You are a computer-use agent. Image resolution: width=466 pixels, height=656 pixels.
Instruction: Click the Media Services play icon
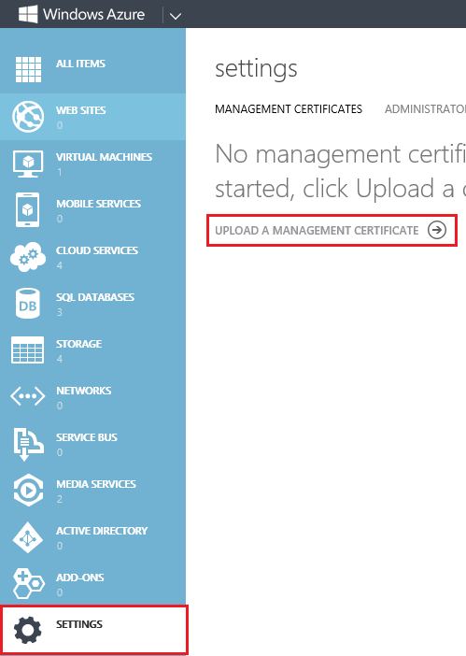(28, 490)
